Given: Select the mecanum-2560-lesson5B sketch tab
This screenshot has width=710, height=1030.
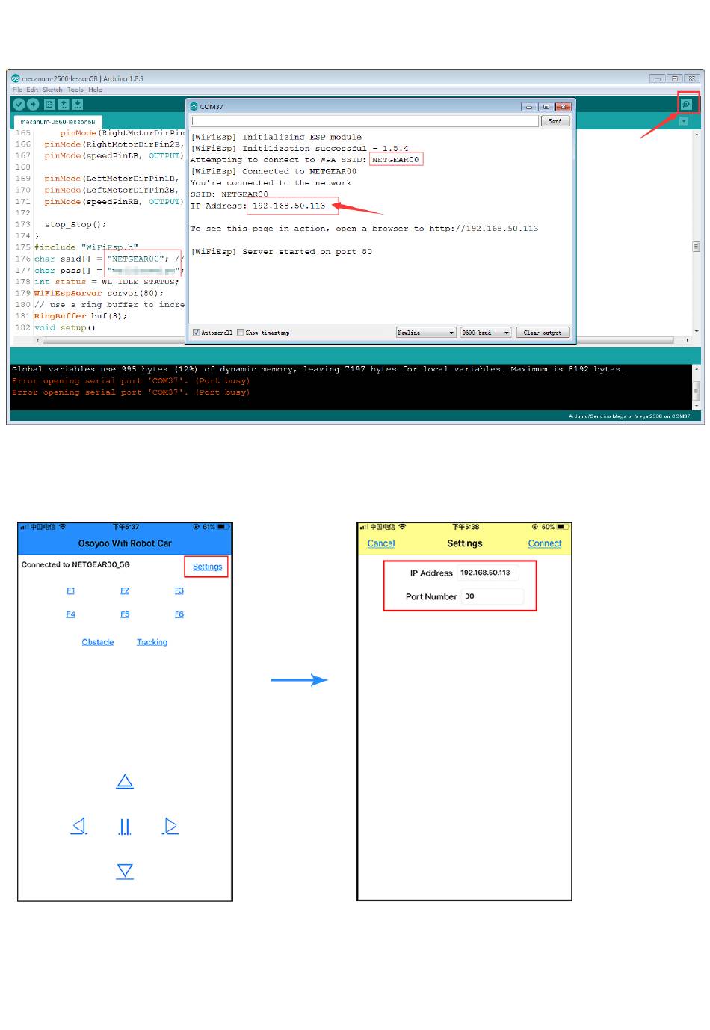Looking at the screenshot, I should [58, 122].
